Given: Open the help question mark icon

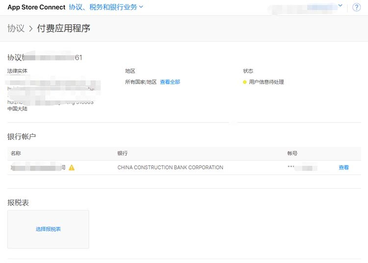Looking at the screenshot, I should (x=356, y=7).
